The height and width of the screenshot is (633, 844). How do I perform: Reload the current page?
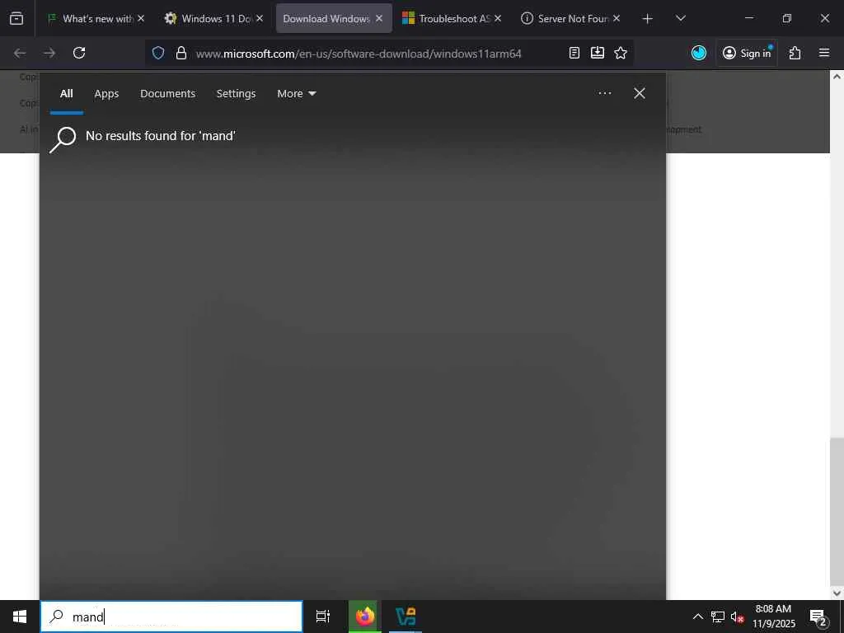79,53
